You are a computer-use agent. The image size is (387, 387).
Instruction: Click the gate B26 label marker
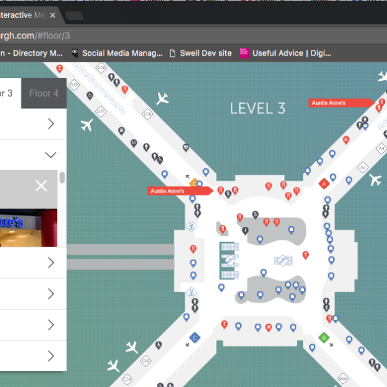click(343, 379)
